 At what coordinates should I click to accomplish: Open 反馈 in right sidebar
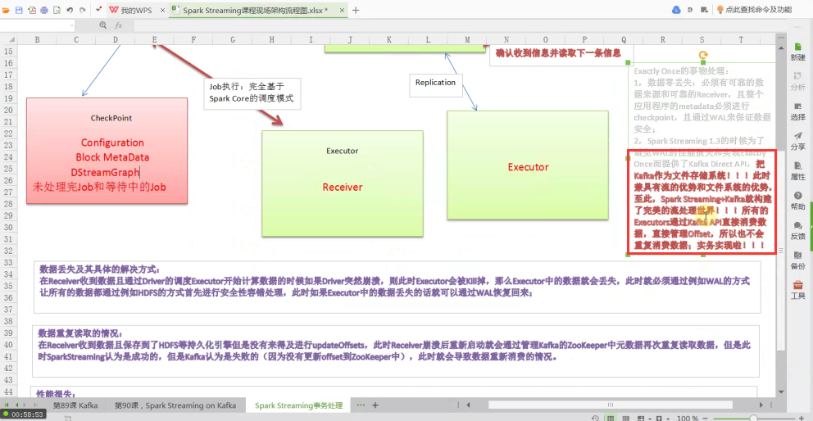coord(798,229)
